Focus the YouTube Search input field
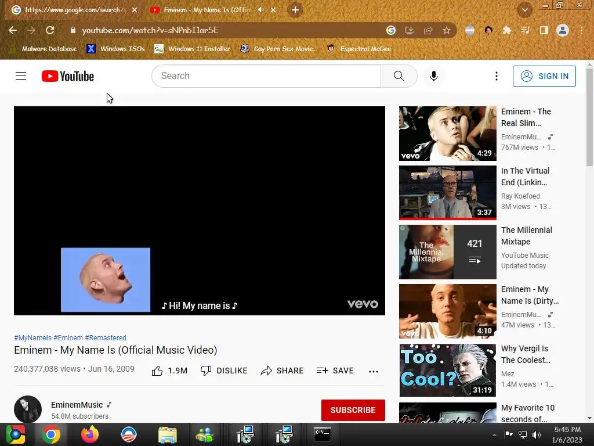Image resolution: width=594 pixels, height=446 pixels. pos(267,76)
